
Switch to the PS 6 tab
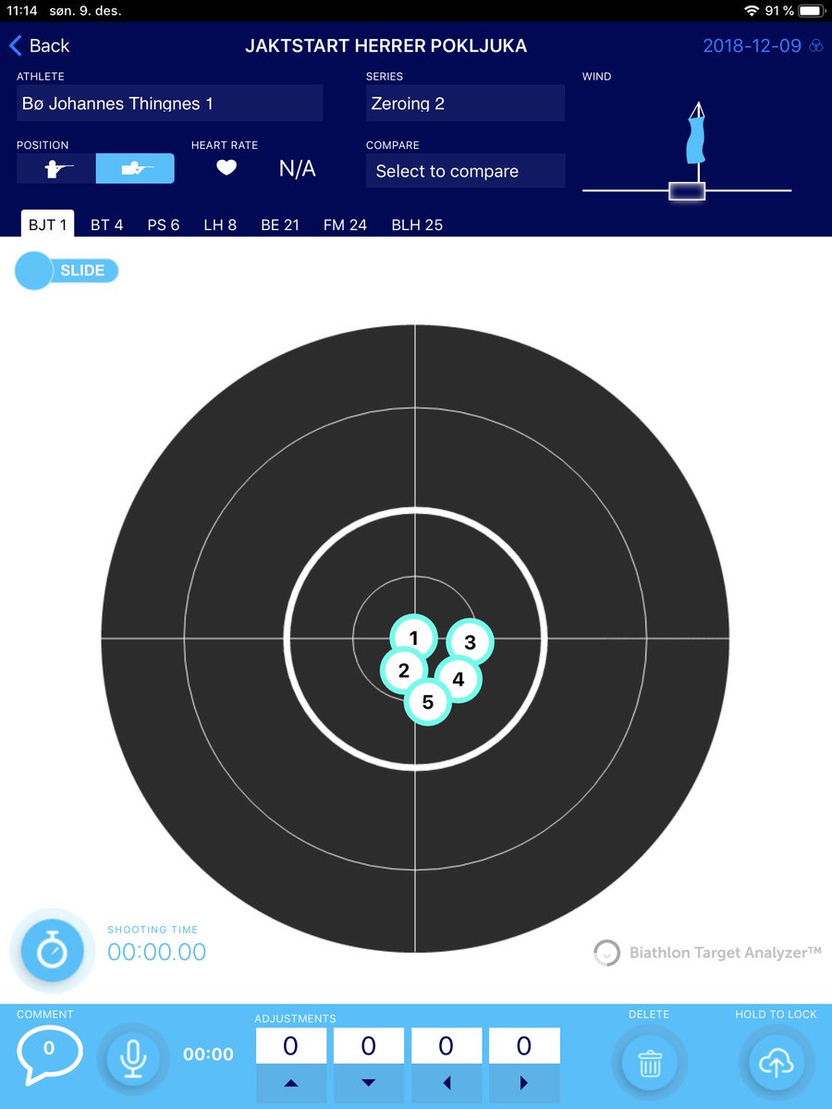point(164,225)
